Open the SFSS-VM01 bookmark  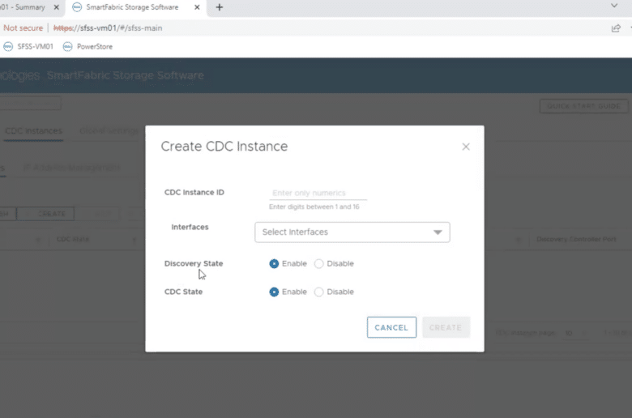pyautogui.click(x=28, y=46)
